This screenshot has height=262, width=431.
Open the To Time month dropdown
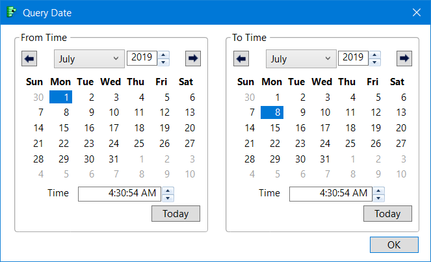click(301, 59)
